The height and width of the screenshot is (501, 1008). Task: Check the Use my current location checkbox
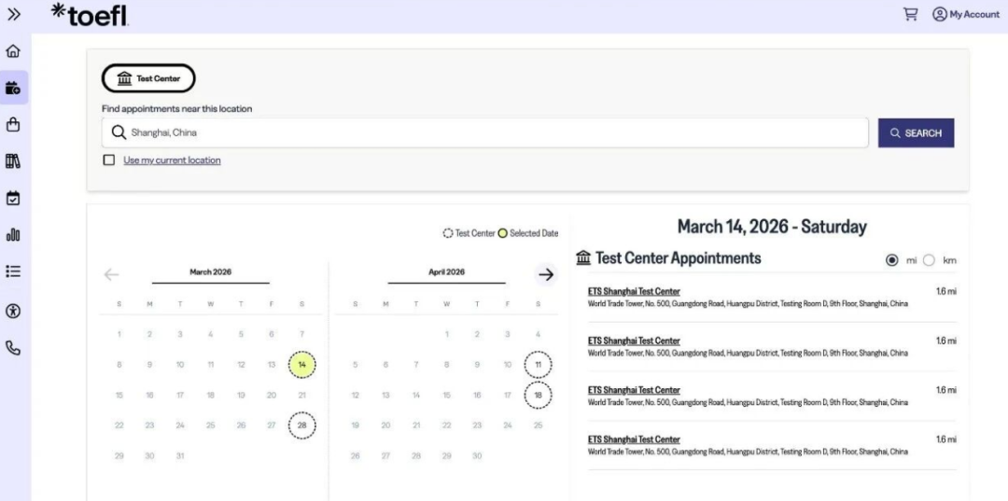click(109, 160)
